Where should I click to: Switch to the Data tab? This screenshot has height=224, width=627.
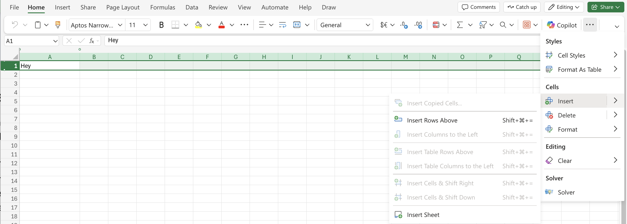[192, 7]
